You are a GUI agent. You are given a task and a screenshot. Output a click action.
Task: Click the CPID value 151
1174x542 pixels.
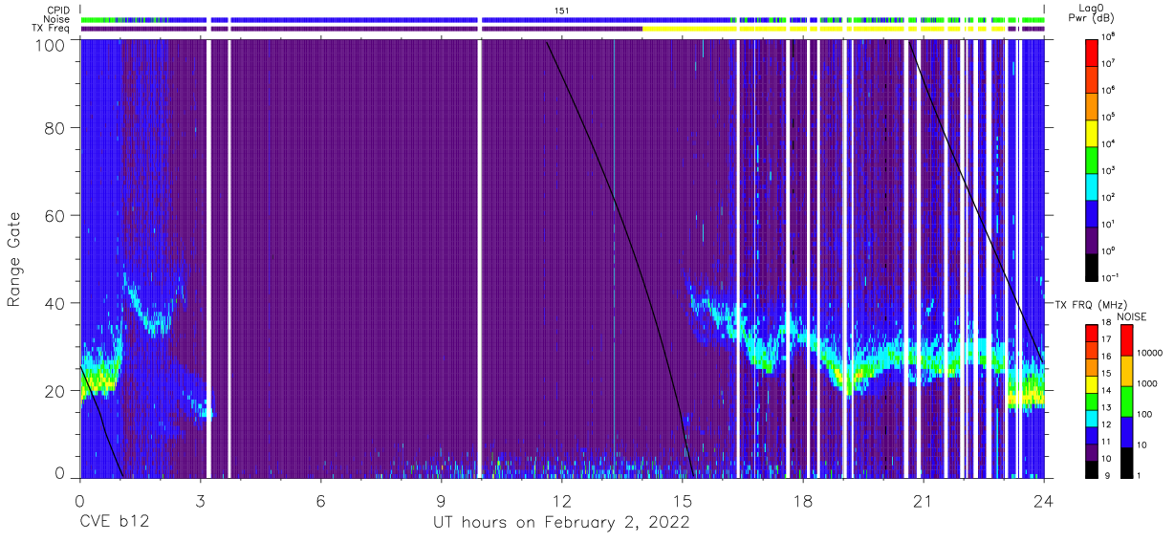(x=562, y=10)
